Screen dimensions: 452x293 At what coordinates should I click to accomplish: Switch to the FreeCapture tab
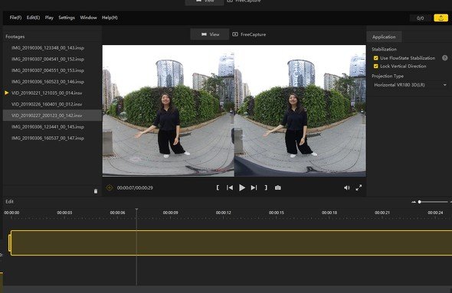coord(249,34)
